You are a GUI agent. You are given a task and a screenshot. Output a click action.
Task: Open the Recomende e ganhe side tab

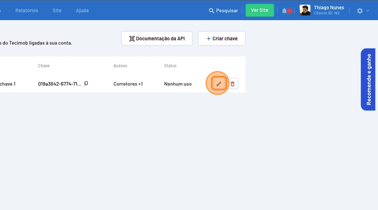click(x=369, y=79)
